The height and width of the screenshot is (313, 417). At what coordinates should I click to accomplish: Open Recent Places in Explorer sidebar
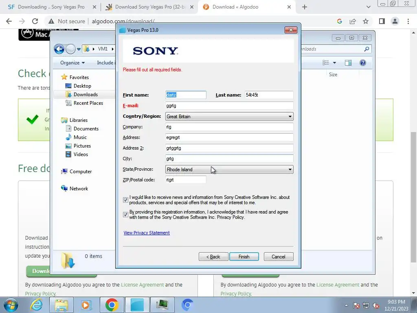point(88,103)
